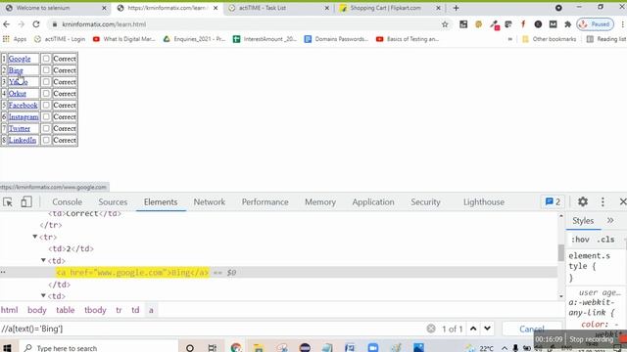627x352 pixels.
Task: Tick the checkbox in Yahoo row
Action: pyautogui.click(x=46, y=82)
